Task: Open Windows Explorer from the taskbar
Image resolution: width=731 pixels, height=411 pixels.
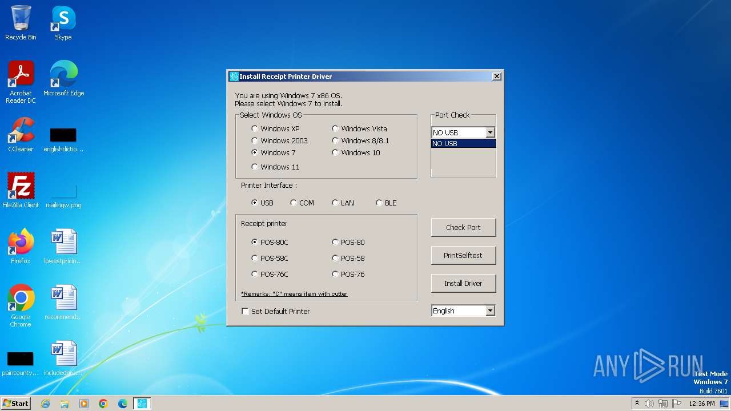Action: [x=65, y=404]
